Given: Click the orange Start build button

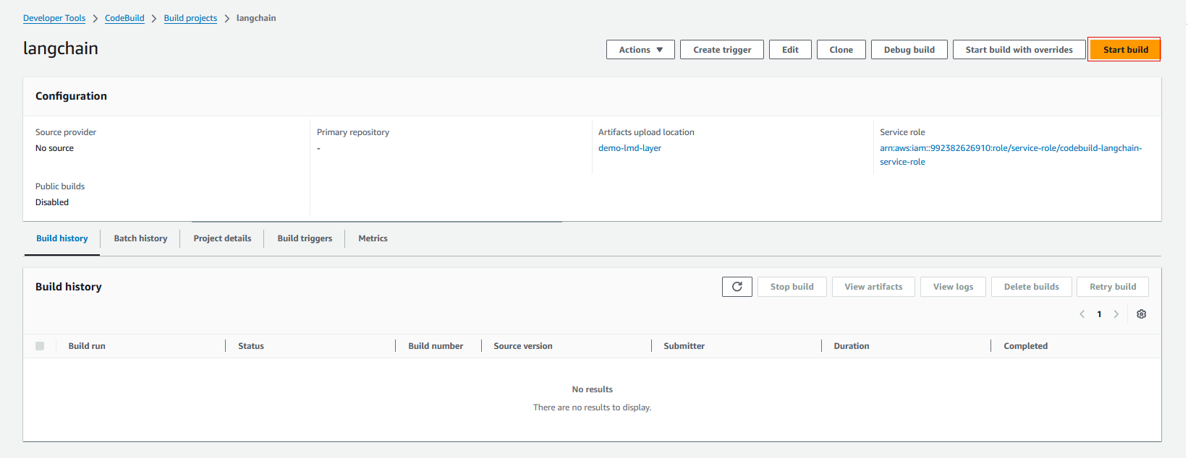Looking at the screenshot, I should pyautogui.click(x=1125, y=50).
